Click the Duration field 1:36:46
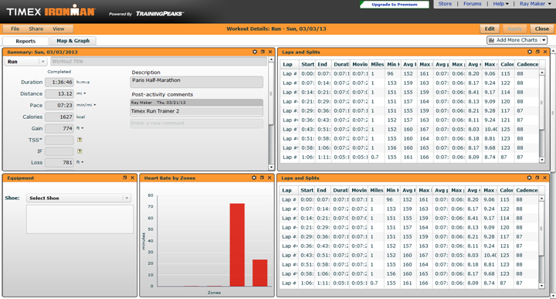Image resolution: width=556 pixels, height=299 pixels. (59, 82)
